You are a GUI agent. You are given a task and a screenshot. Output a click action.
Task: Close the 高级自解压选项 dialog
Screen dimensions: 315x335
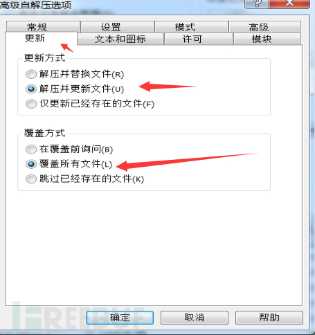point(289,3)
